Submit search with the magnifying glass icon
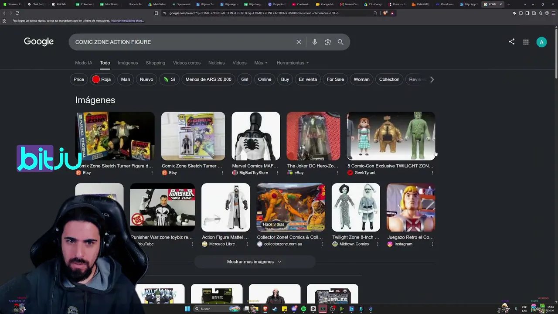Viewport: 558px width, 314px height. (x=340, y=42)
